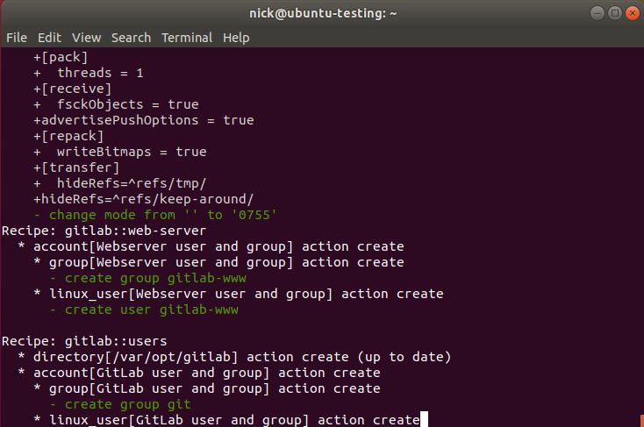Open the Edit menu
The height and width of the screenshot is (427, 644).
pyautogui.click(x=49, y=38)
